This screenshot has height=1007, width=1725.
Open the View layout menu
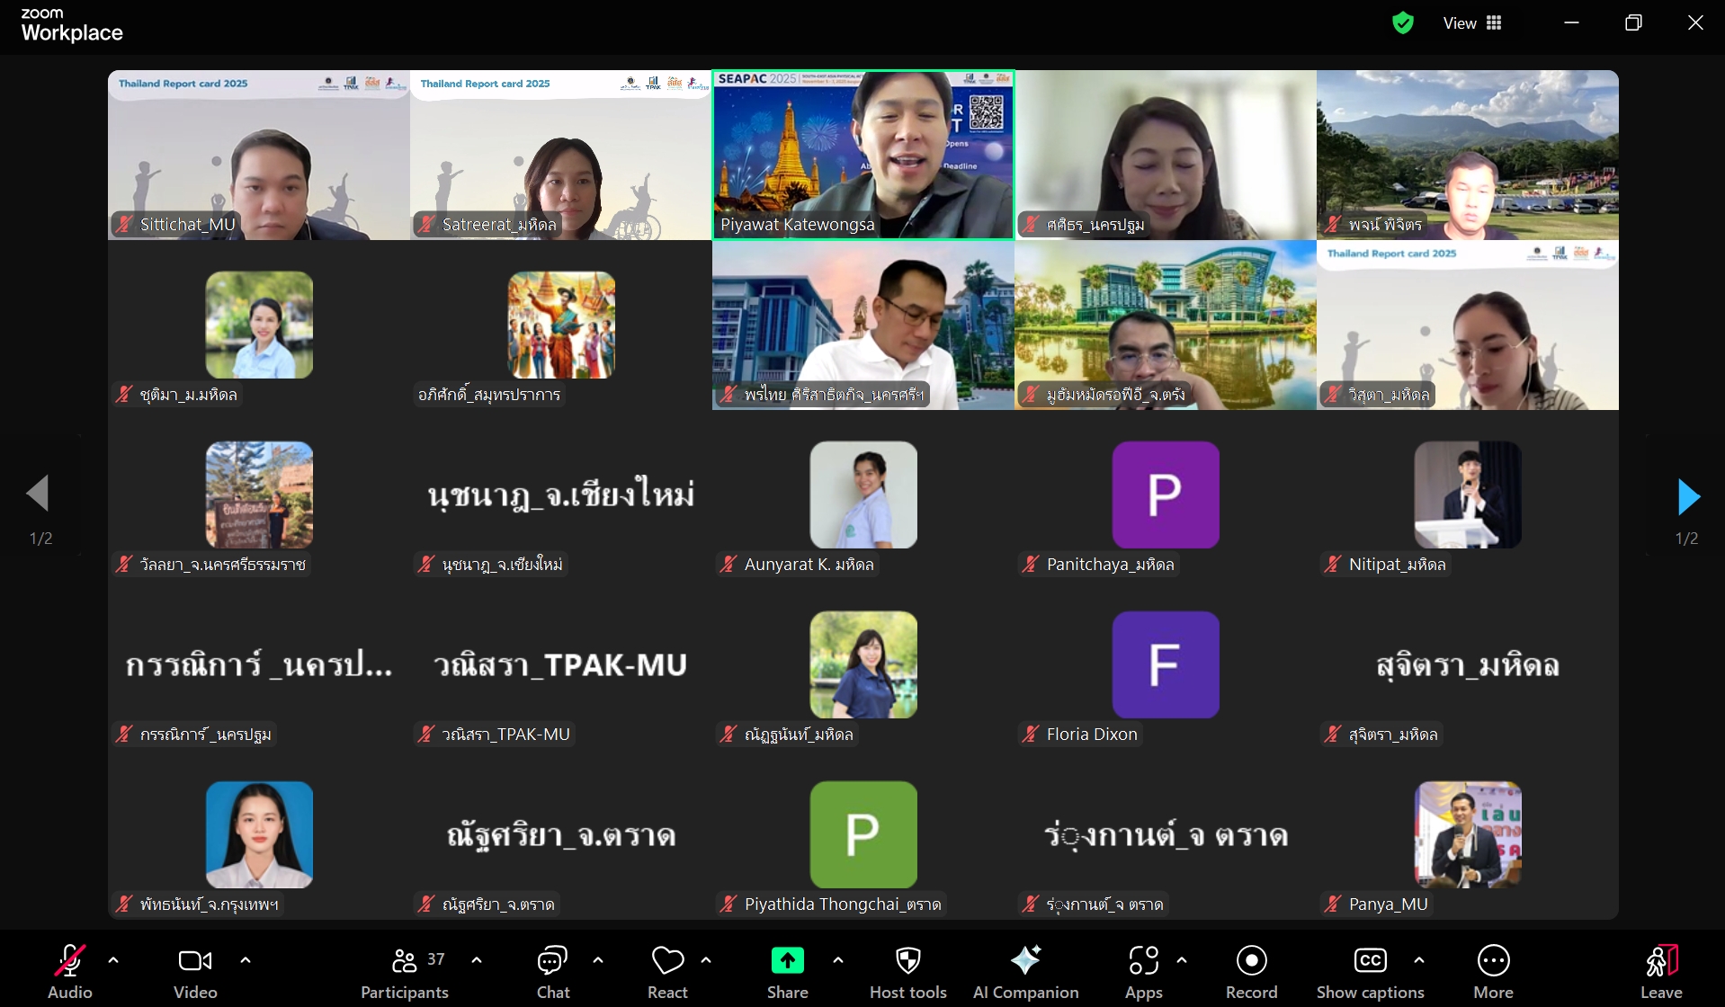coord(1472,23)
